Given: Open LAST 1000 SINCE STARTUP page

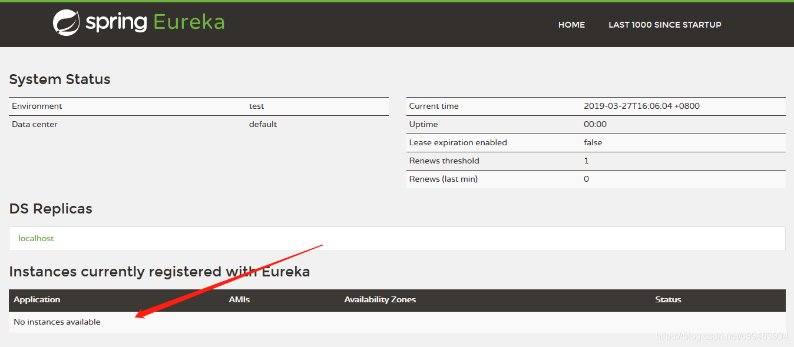Looking at the screenshot, I should coord(664,25).
